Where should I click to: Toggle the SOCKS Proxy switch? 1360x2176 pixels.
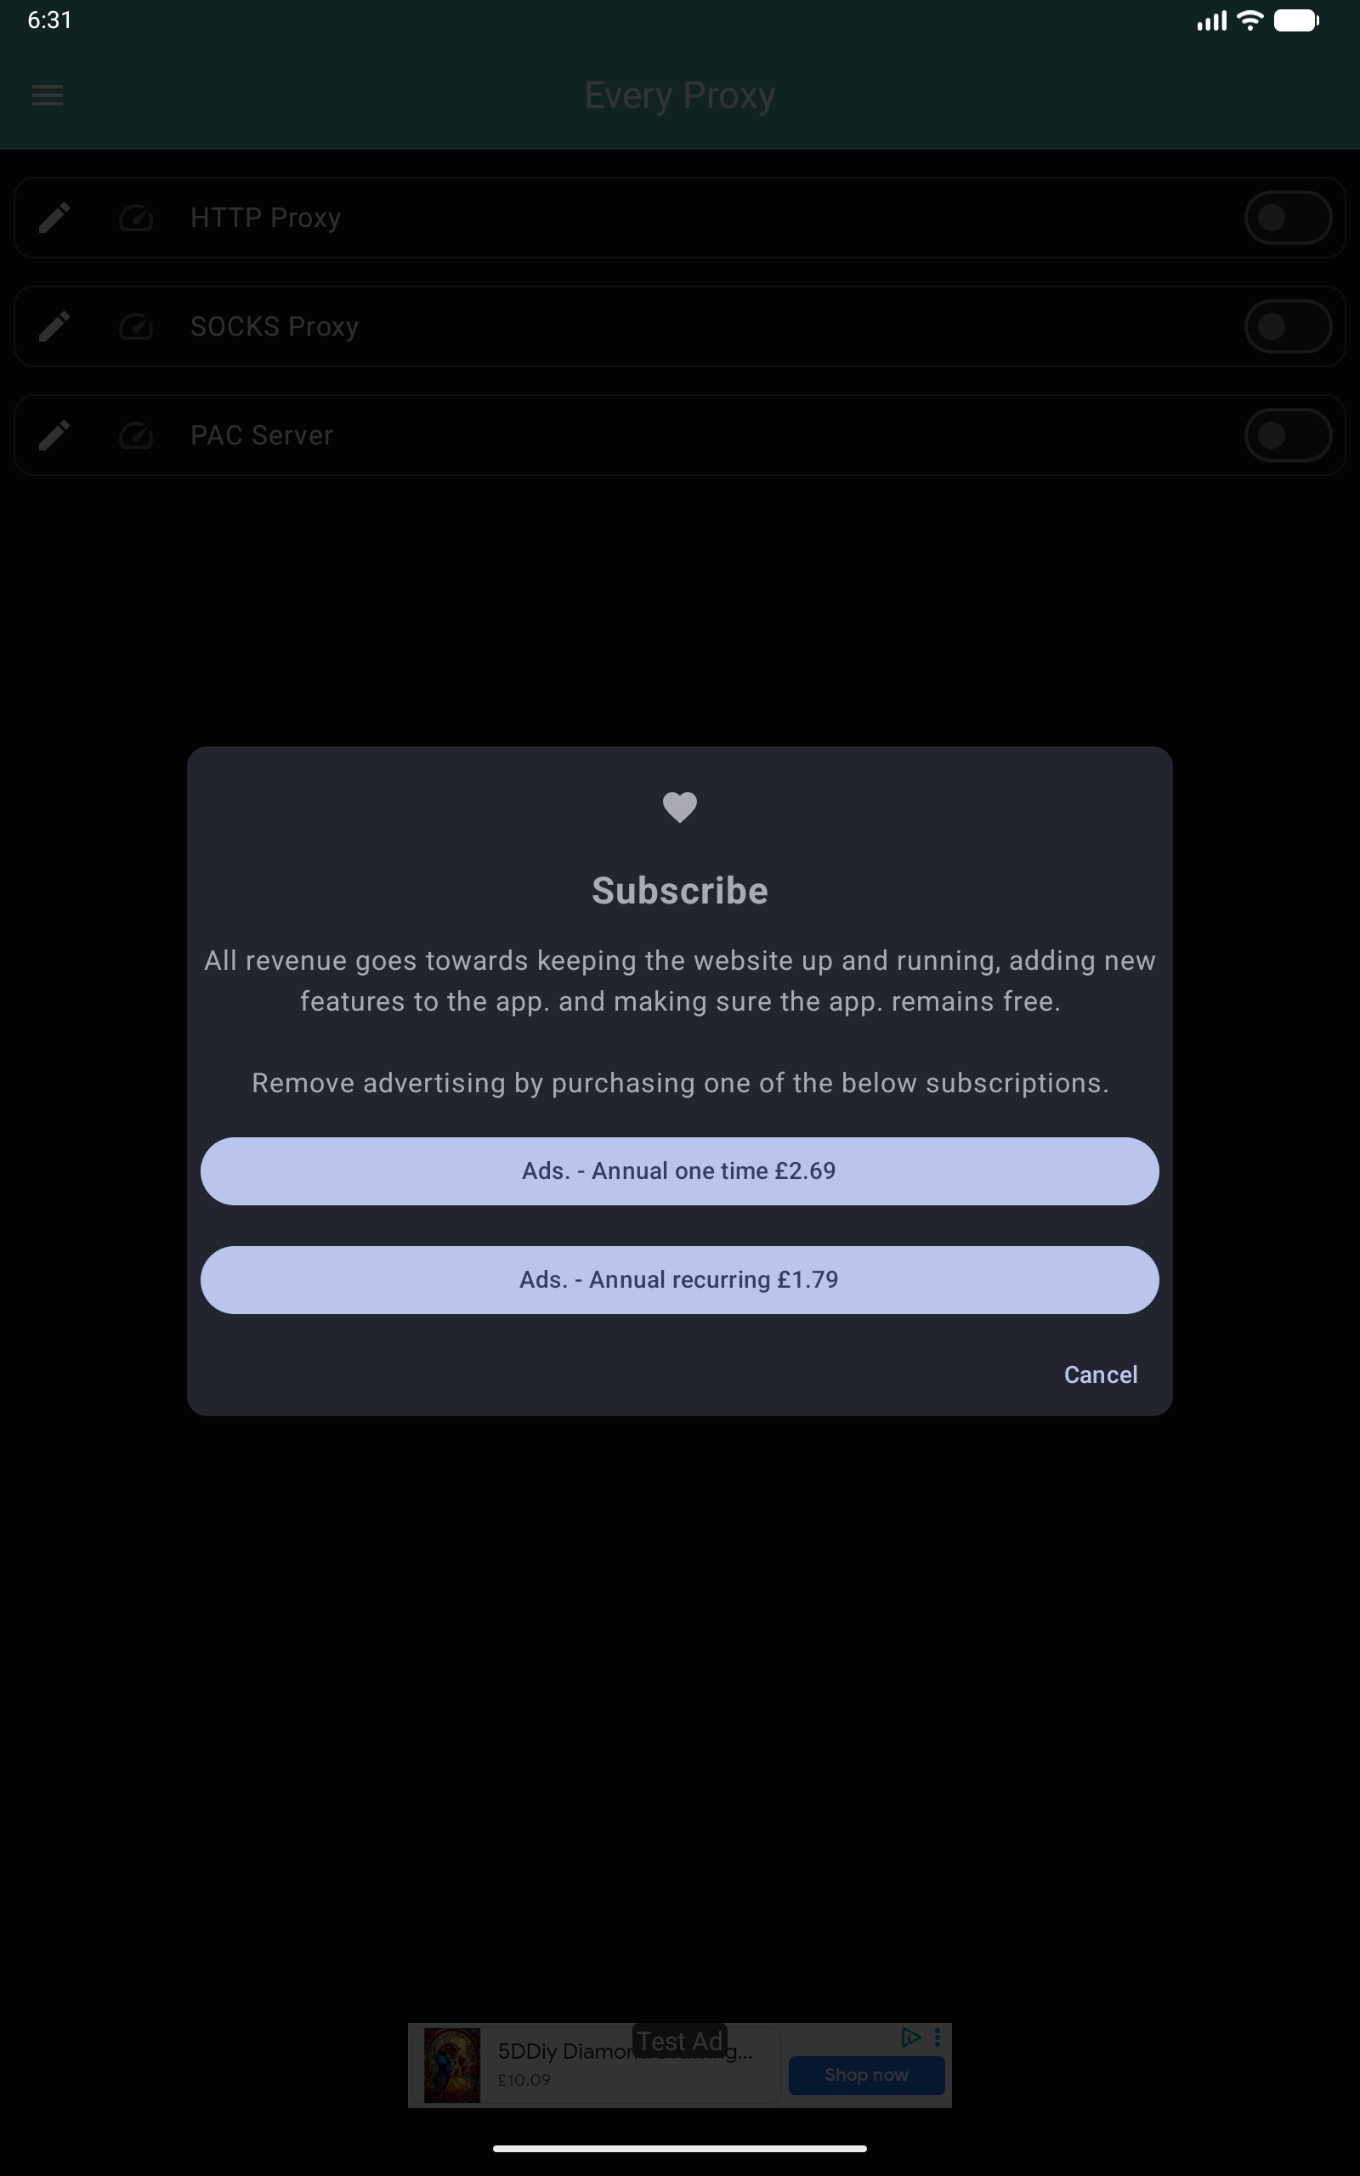[x=1288, y=326]
